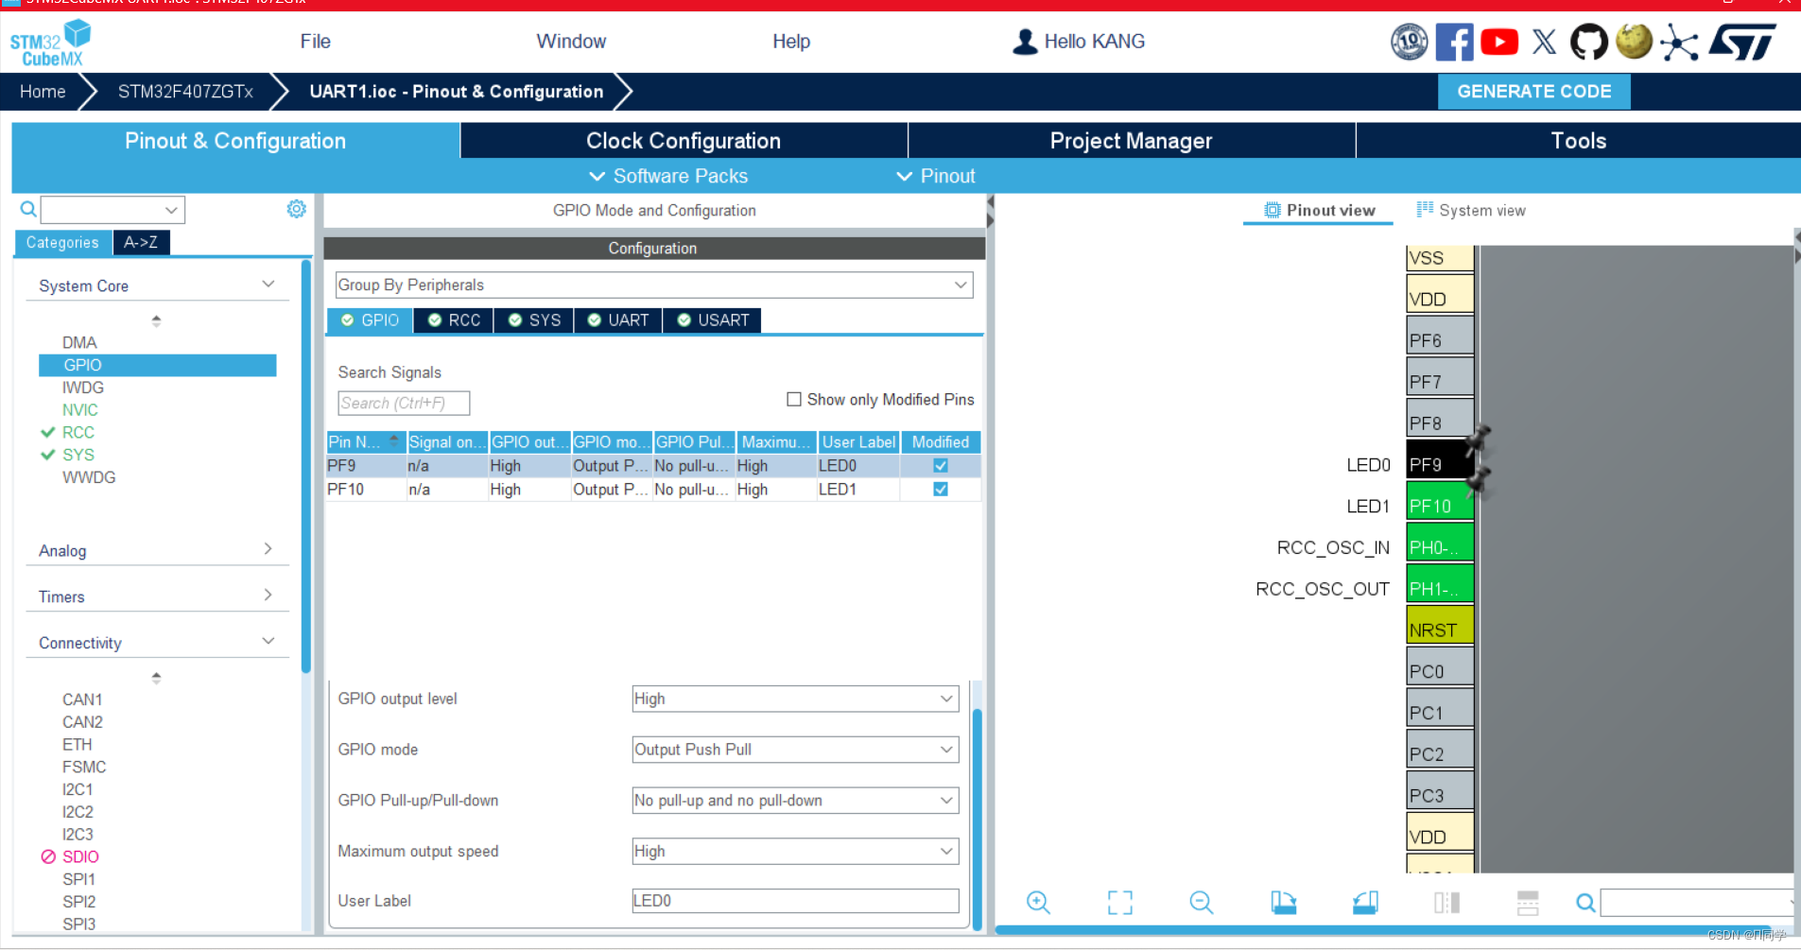
Task: Open the Maximum output speed dropdown
Action: tap(795, 852)
